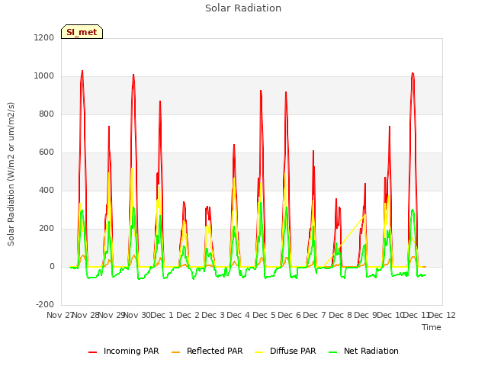This screenshot has width=488, height=366.
Task: Click the 800 y-axis tick label
Action: tap(47, 114)
